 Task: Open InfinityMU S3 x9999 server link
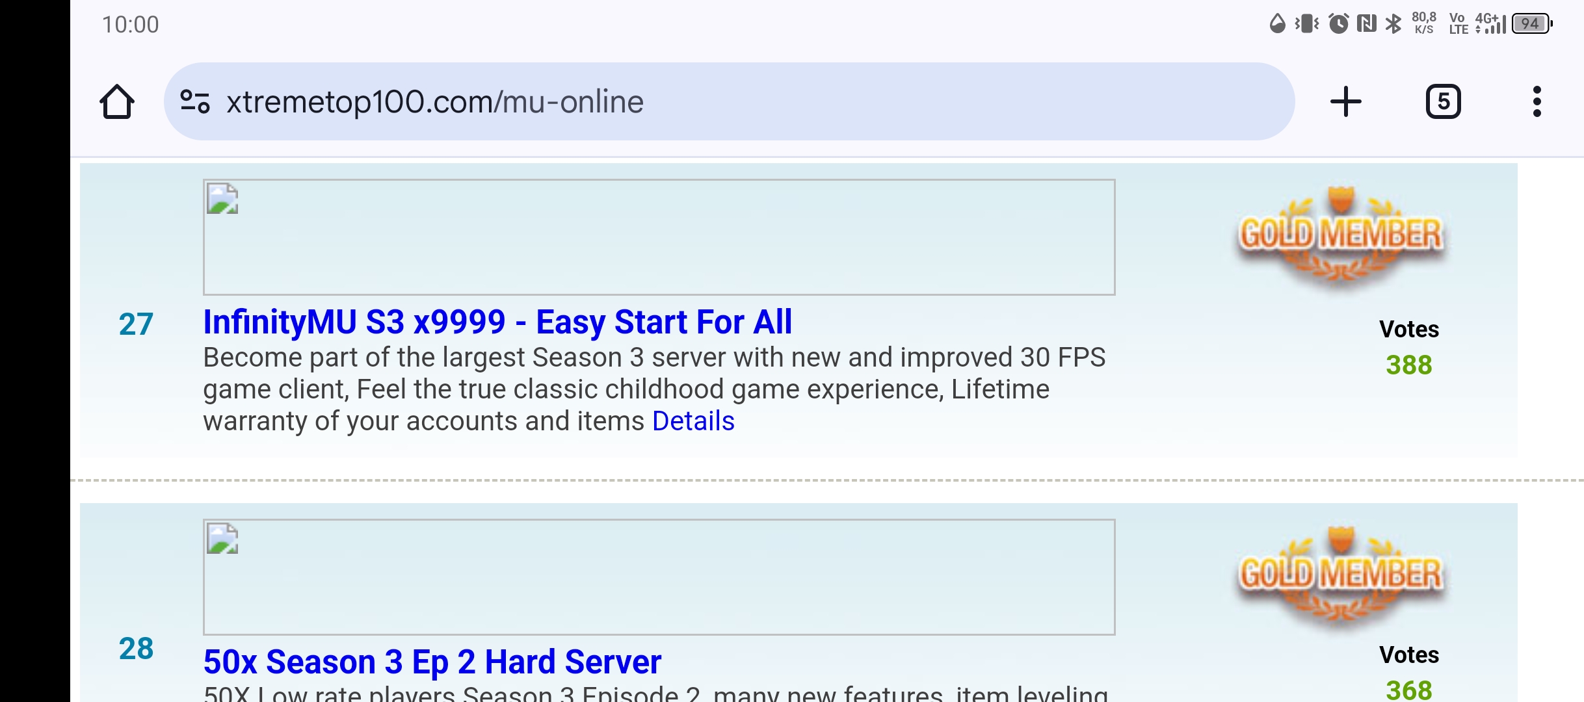point(497,322)
